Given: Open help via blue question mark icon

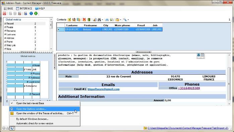Looking at the screenshot, I should pyautogui.click(x=31, y=14).
